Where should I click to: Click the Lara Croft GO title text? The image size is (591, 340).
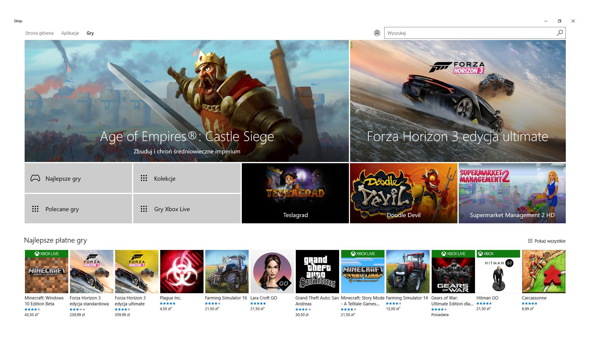click(x=264, y=298)
